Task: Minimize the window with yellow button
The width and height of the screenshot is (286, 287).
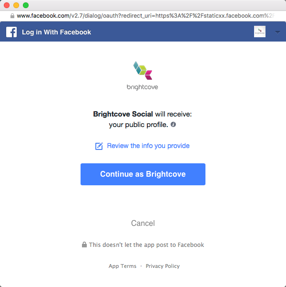Action: click(x=16, y=5)
